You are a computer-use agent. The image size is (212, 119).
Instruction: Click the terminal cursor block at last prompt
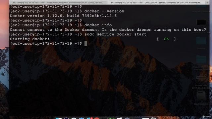click(86, 43)
